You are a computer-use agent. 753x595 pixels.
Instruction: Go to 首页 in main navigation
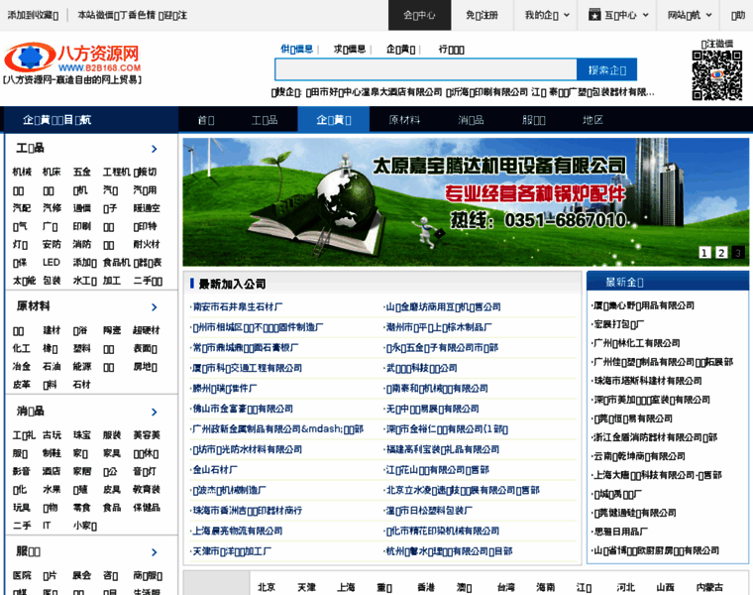click(206, 120)
